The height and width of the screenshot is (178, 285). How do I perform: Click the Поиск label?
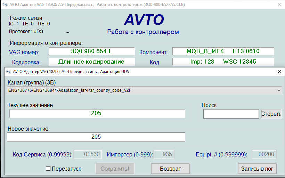tap(209, 105)
